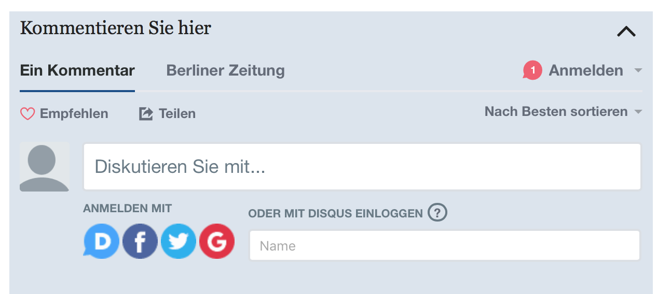Open the Anmelden dropdown arrow
The width and height of the screenshot is (657, 294).
click(x=638, y=70)
